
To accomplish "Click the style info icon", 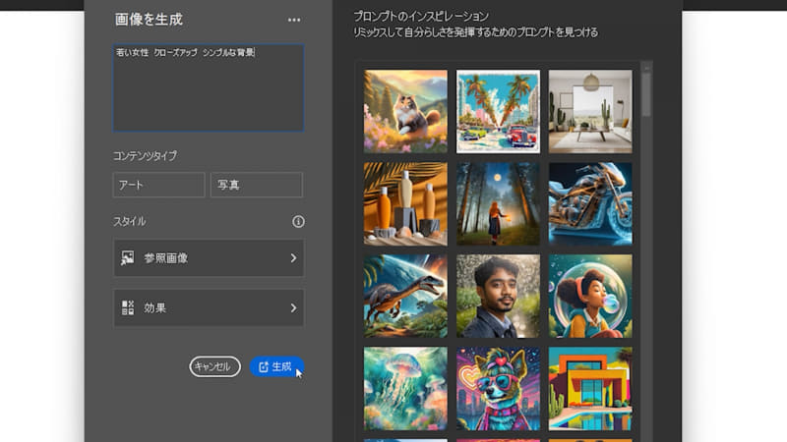I will coord(298,222).
